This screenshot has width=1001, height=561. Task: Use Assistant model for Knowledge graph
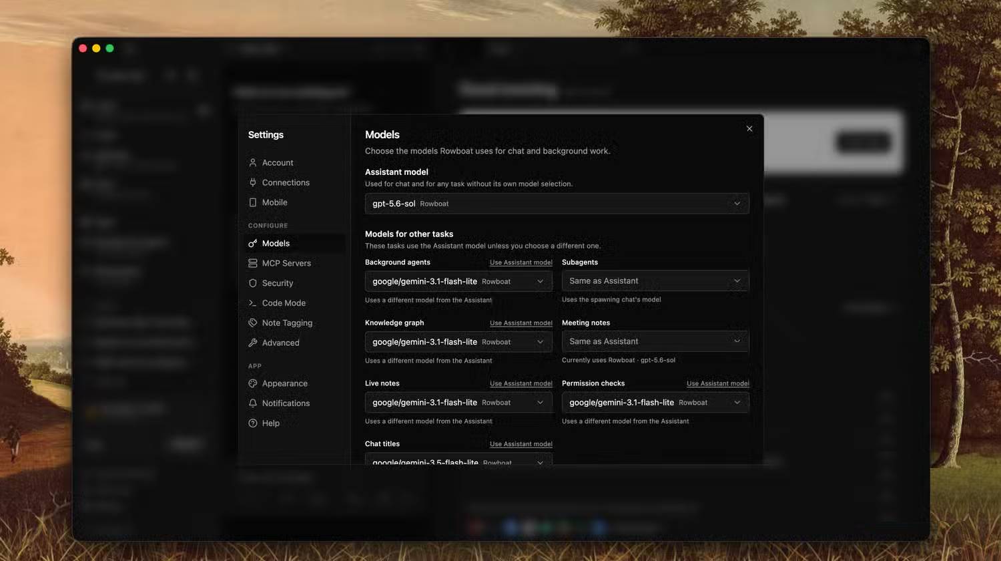(521, 323)
